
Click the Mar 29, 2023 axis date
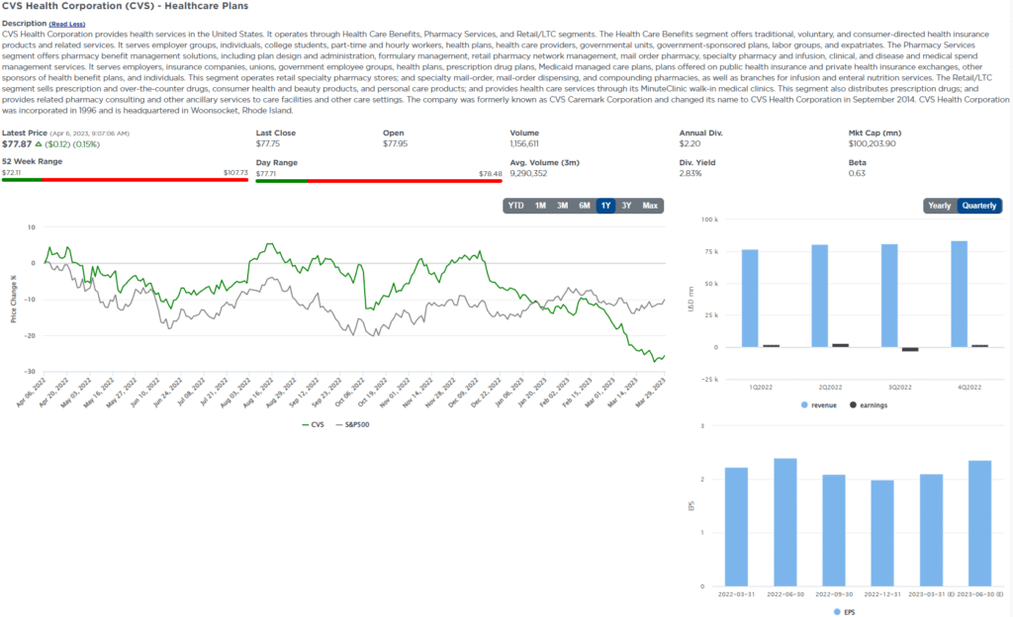tap(651, 392)
